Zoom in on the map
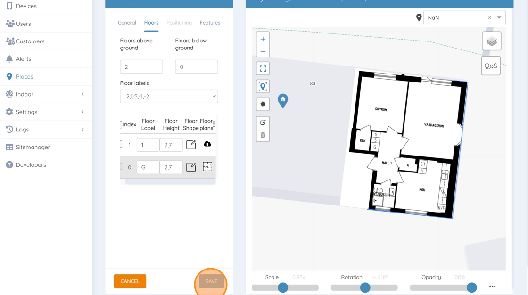The width and height of the screenshot is (528, 295). (x=263, y=39)
